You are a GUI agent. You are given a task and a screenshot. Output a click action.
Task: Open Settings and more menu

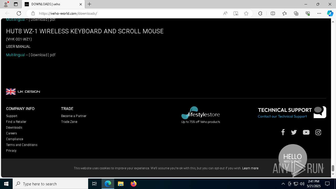pyautogui.click(x=319, y=13)
